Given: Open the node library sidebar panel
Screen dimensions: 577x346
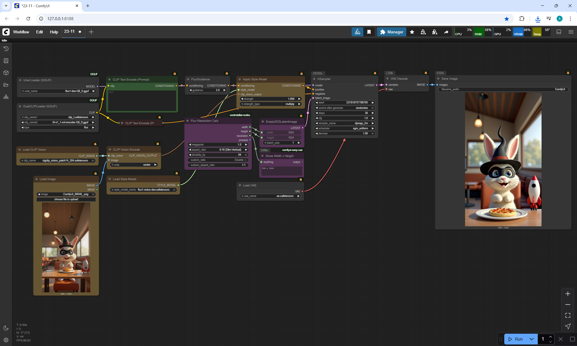Looking at the screenshot, I should coord(6,61).
